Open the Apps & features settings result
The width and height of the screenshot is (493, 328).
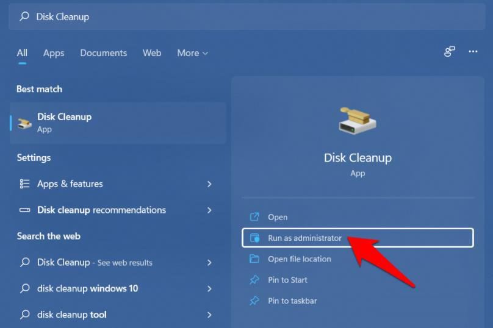(x=118, y=184)
